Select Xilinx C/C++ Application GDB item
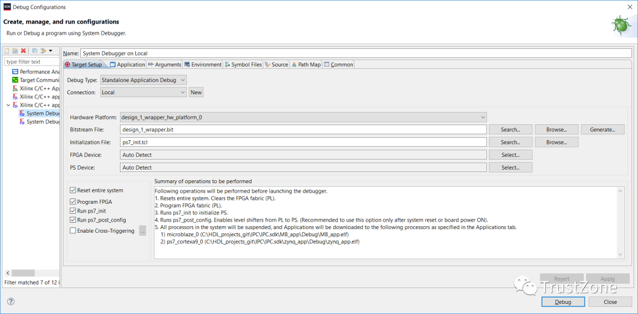The image size is (638, 314). click(x=36, y=88)
